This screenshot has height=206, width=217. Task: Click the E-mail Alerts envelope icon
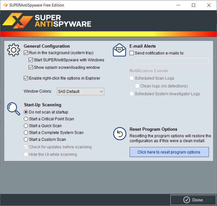click(x=119, y=50)
